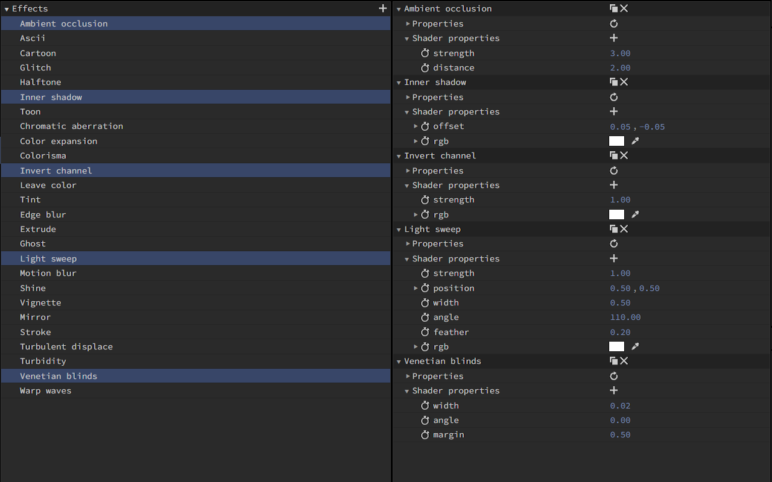
Task: Toggle stopwatch for Inner shadow rgb
Action: pos(425,141)
